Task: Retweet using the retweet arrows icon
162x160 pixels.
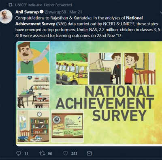Action: pos(42,154)
